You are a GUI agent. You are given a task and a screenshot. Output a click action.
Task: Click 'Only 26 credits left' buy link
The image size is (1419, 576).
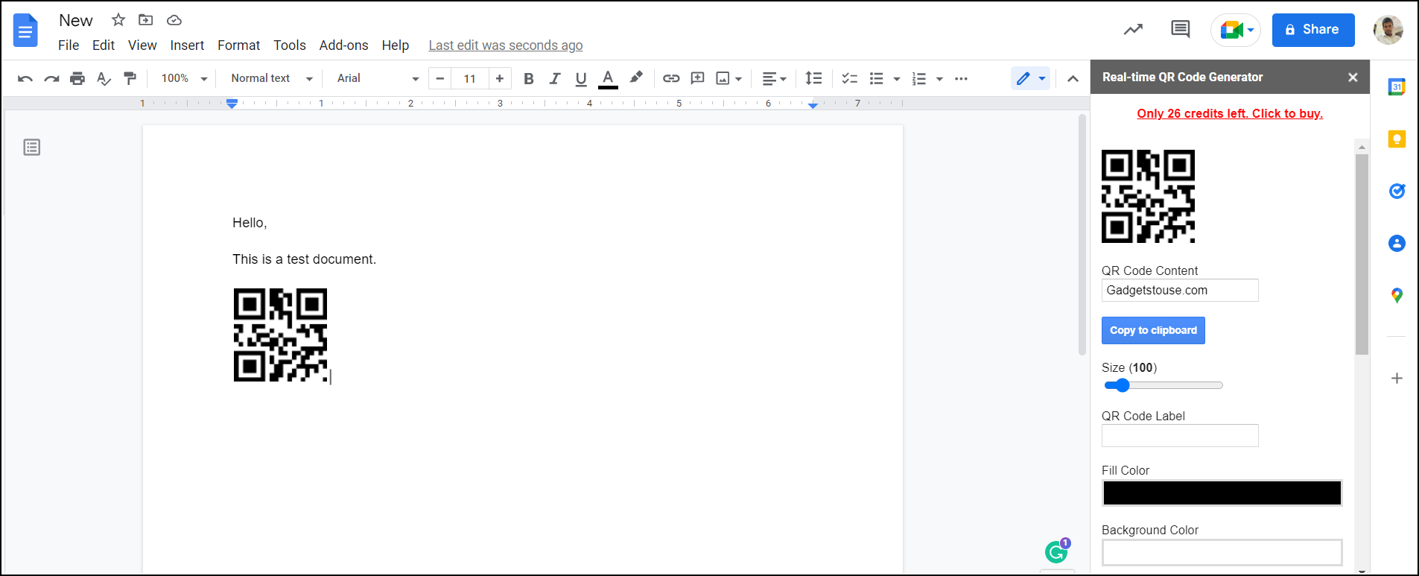(x=1230, y=113)
